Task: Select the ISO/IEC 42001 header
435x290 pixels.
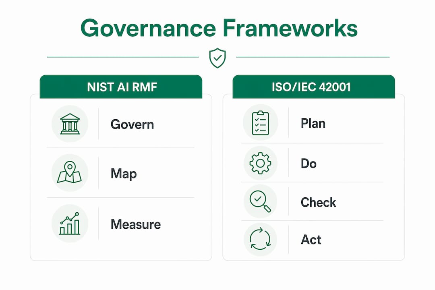Action: (x=314, y=87)
